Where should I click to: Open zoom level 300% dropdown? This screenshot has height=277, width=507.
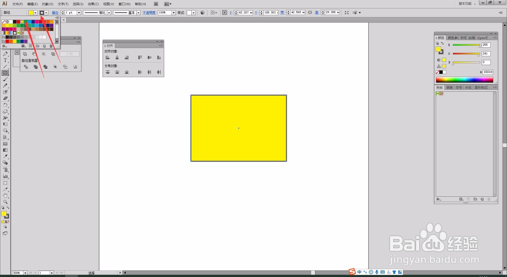[x=25, y=273]
